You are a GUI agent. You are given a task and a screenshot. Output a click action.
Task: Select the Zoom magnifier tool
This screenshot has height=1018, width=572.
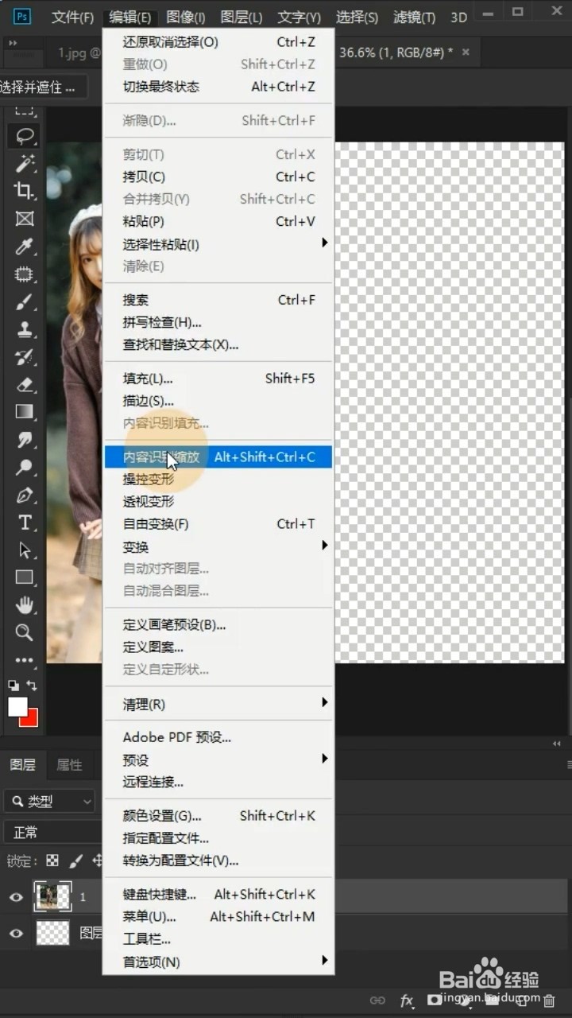pos(25,633)
